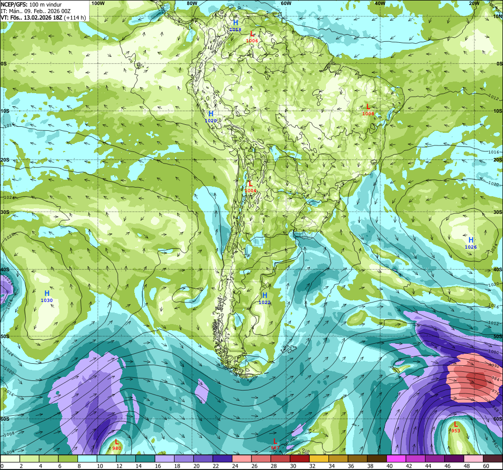Click the pale cream 0–2 legend swatch

point(10,459)
